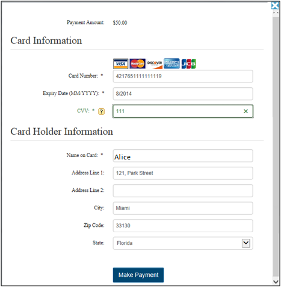Select the Name on Card field
Viewport: 281px width, 287px height.
coord(183,156)
